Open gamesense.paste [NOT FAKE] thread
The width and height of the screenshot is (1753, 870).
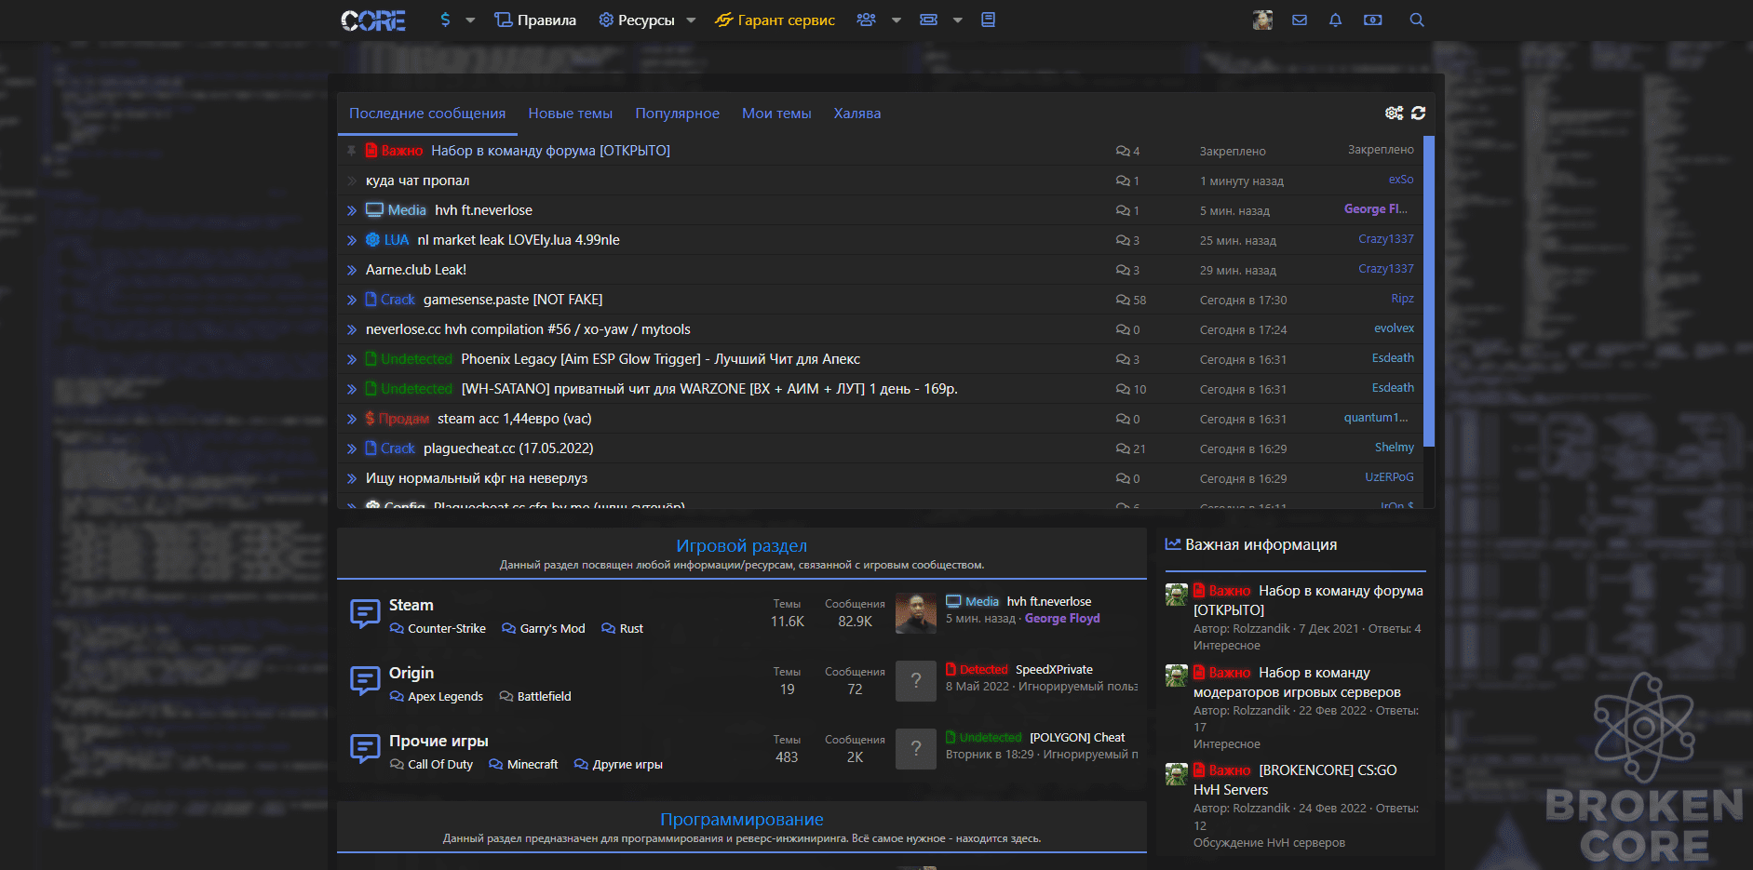tap(513, 300)
